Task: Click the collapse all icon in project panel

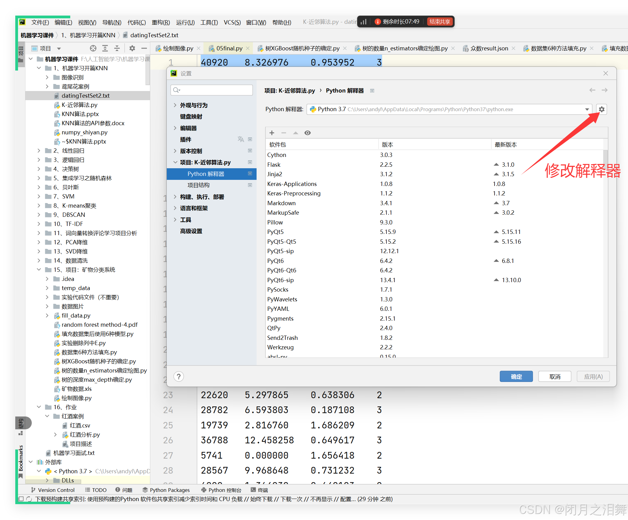Action: [x=117, y=48]
